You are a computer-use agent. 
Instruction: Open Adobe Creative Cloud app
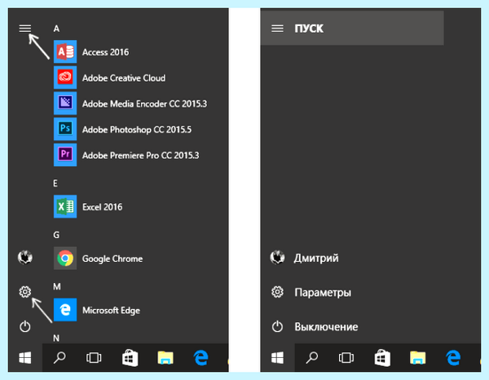109,77
